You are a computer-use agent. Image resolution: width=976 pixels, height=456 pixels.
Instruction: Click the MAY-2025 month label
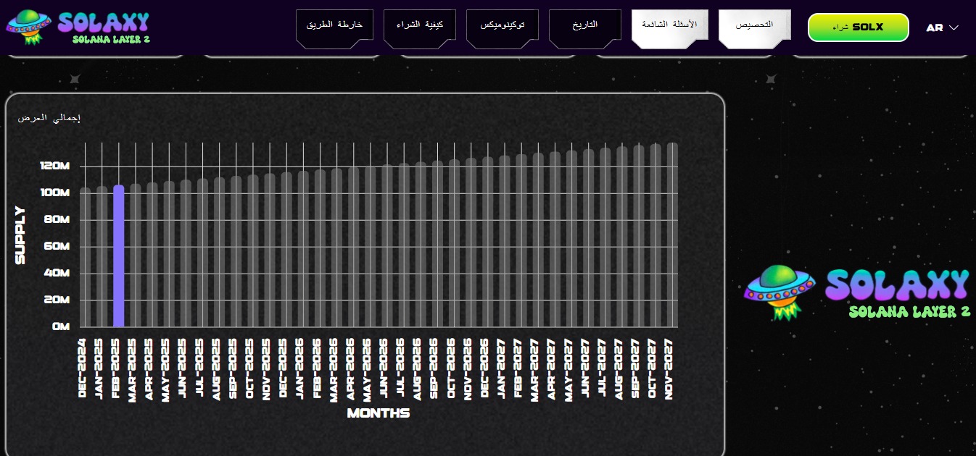pyautogui.click(x=166, y=369)
